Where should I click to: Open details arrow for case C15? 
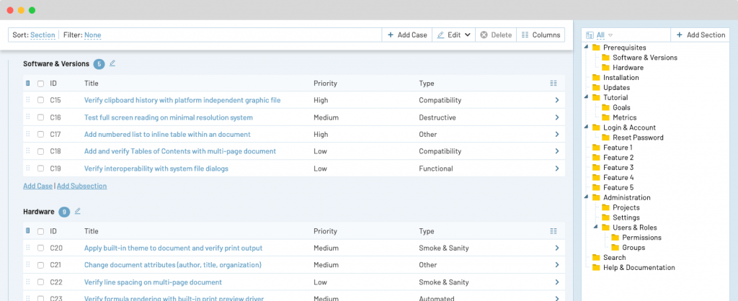coord(557,100)
